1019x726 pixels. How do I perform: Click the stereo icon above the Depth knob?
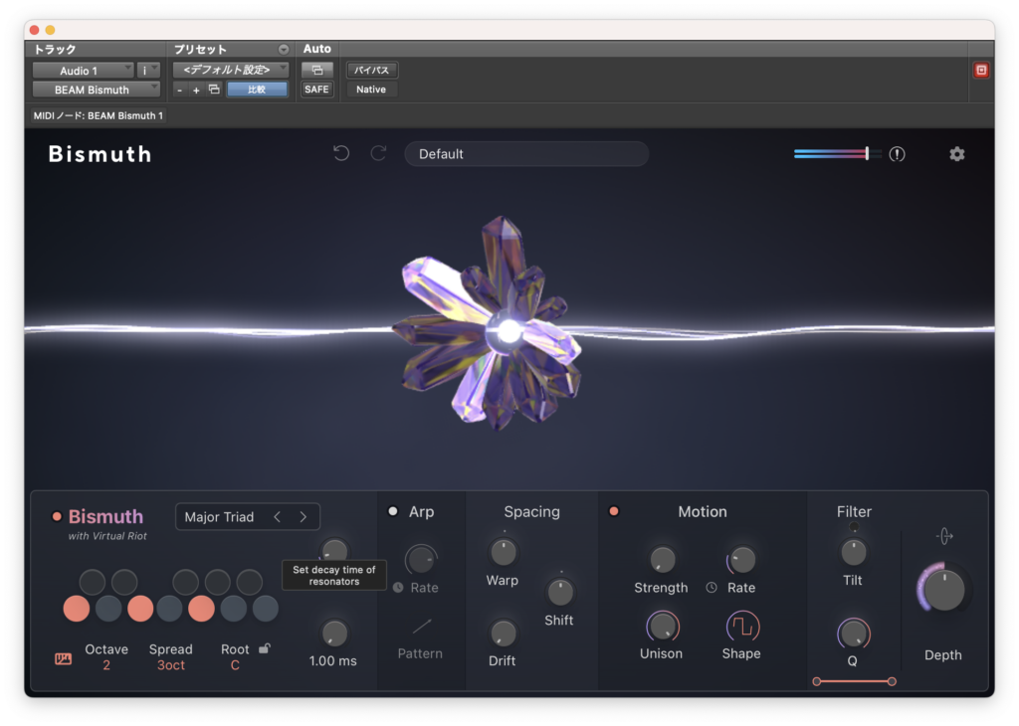(944, 536)
